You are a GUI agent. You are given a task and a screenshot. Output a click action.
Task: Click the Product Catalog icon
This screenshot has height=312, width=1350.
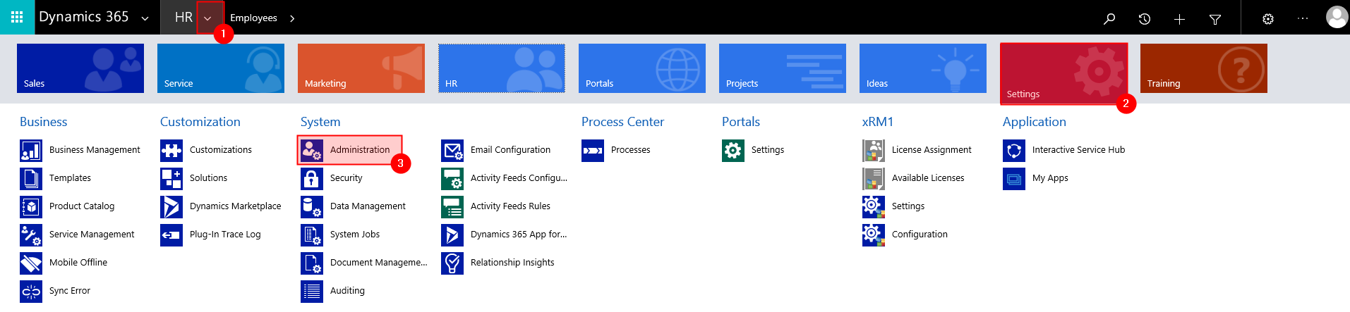click(31, 207)
